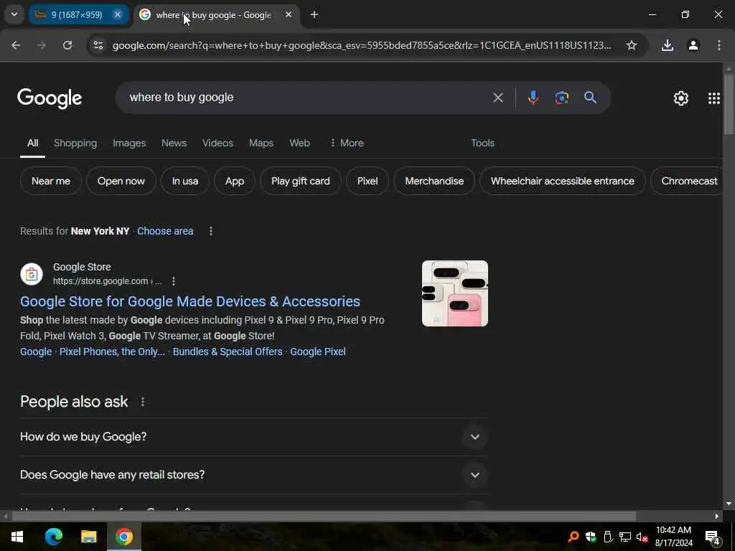
Task: Click the Choose area link
Action: 165,231
